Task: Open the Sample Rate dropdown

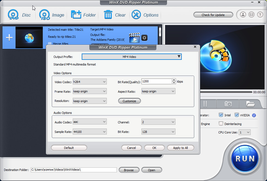Action: [x=90, y=132]
